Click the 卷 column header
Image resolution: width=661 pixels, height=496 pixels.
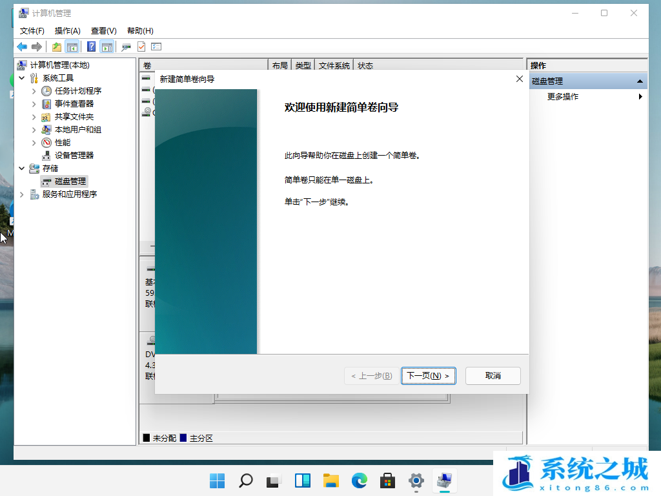click(204, 65)
